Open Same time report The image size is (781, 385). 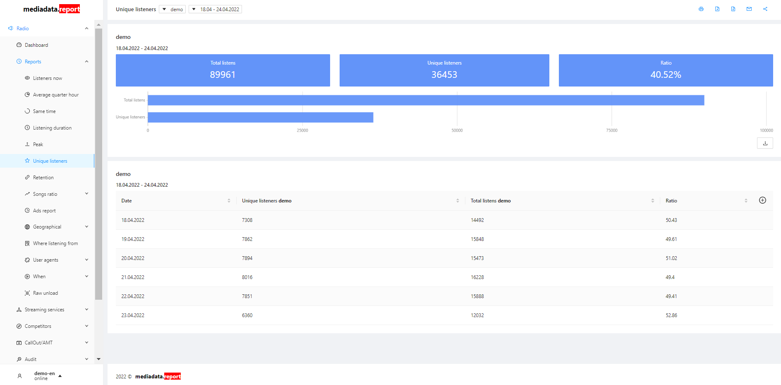point(44,111)
